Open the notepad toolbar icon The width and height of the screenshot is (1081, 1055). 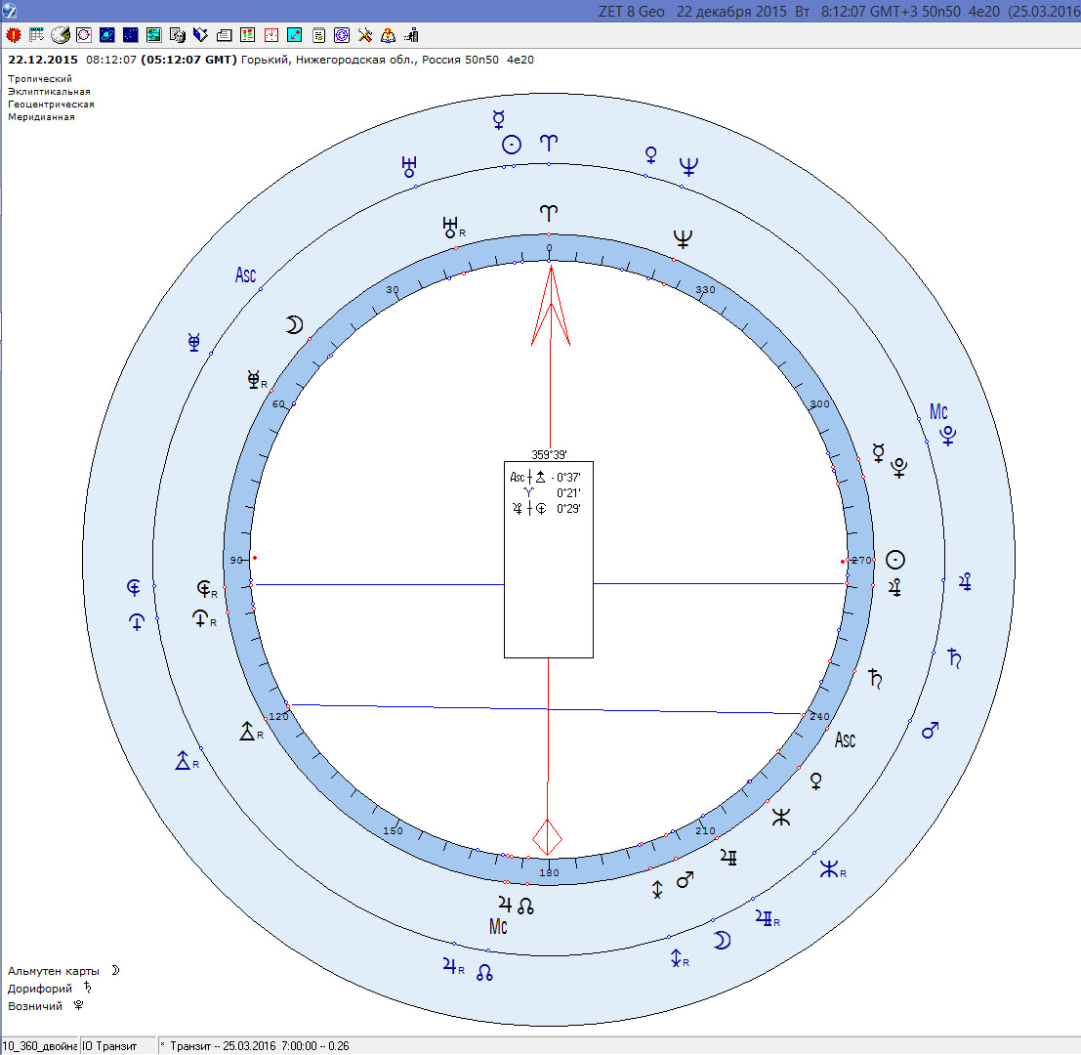pyautogui.click(x=318, y=35)
